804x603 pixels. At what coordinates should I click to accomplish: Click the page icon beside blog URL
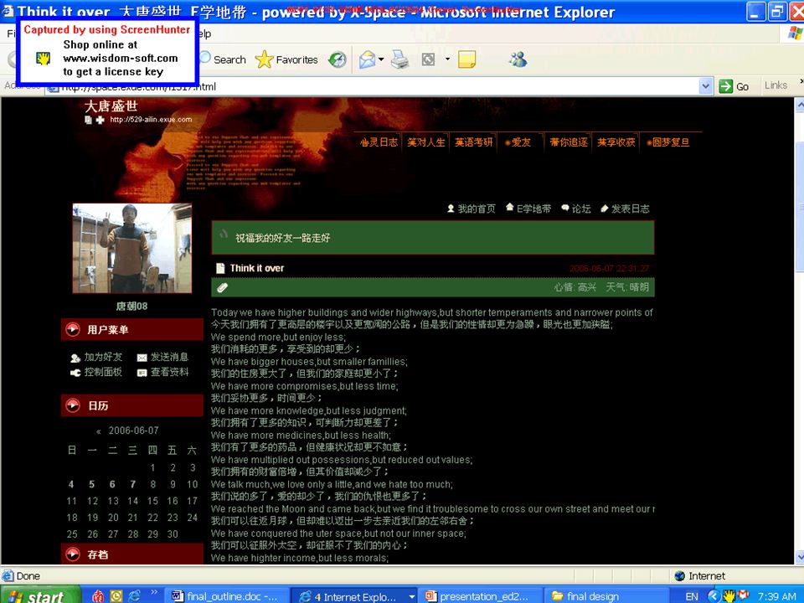pyautogui.click(x=88, y=120)
